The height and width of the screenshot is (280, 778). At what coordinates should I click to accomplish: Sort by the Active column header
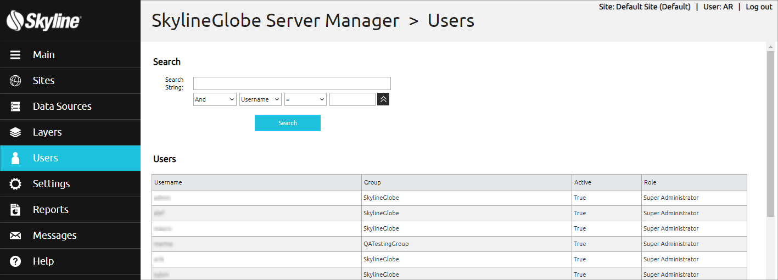pyautogui.click(x=606, y=182)
